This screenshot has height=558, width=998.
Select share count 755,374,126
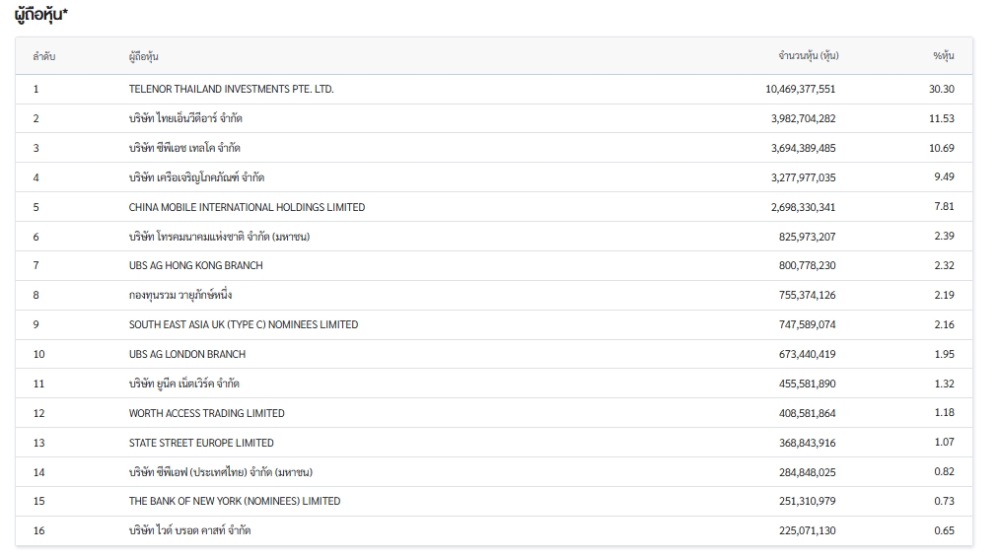pyautogui.click(x=807, y=295)
